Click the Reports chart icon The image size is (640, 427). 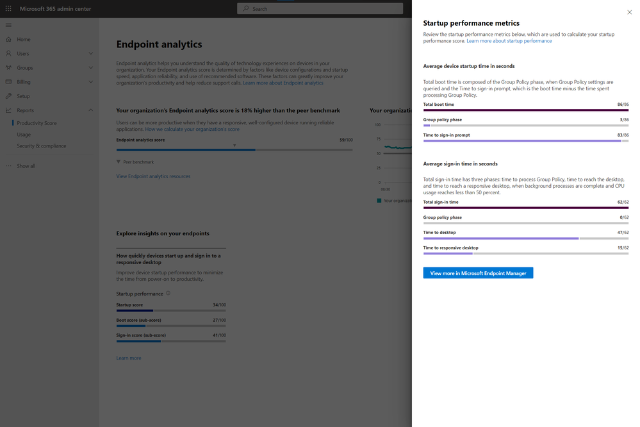coord(9,110)
